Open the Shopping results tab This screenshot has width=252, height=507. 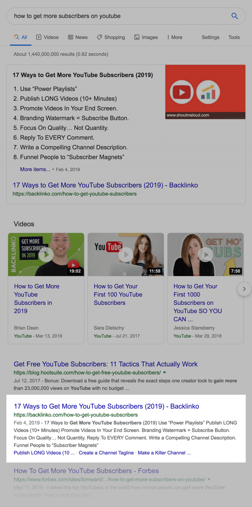[111, 37]
